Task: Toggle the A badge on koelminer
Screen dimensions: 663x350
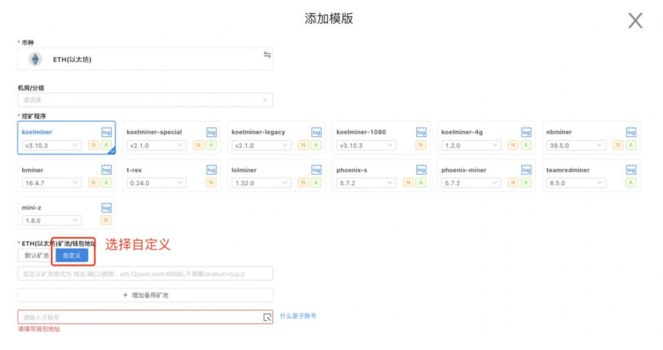Action: tap(106, 145)
